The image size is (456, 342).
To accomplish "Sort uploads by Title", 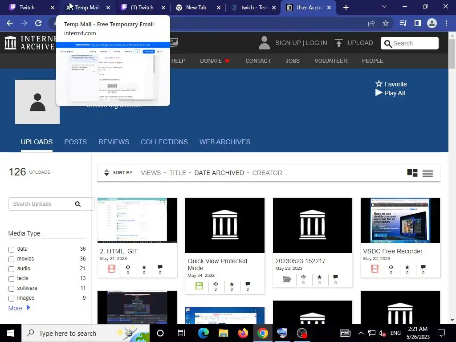I will click(x=177, y=173).
